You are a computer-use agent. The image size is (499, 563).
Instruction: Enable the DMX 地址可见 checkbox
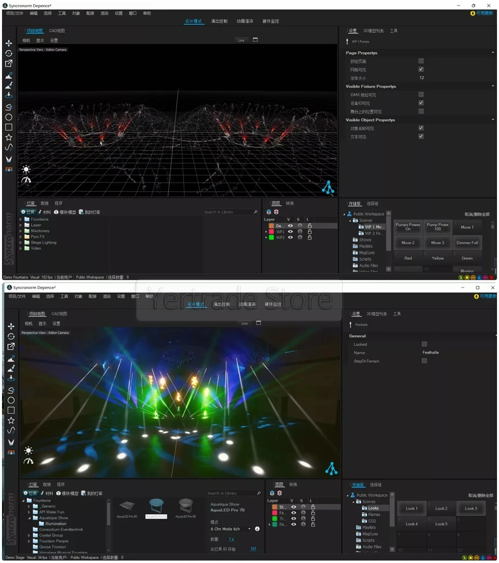click(421, 94)
